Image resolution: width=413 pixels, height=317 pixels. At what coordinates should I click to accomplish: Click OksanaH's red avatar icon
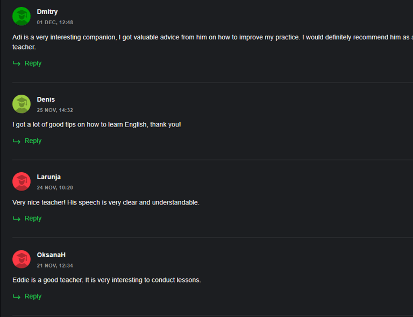pyautogui.click(x=22, y=259)
